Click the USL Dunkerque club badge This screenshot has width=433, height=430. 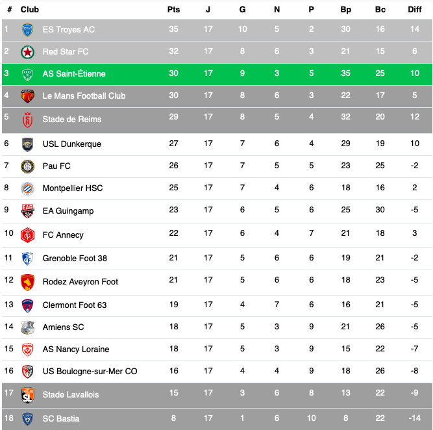point(27,144)
